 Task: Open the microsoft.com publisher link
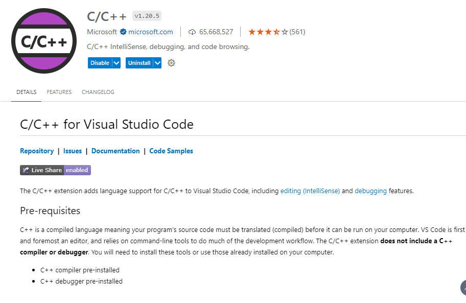coord(151,32)
